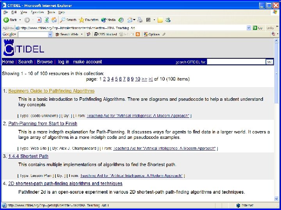Click the grayed AutoFill button
The width and height of the screenshot is (281, 210).
(127, 34)
